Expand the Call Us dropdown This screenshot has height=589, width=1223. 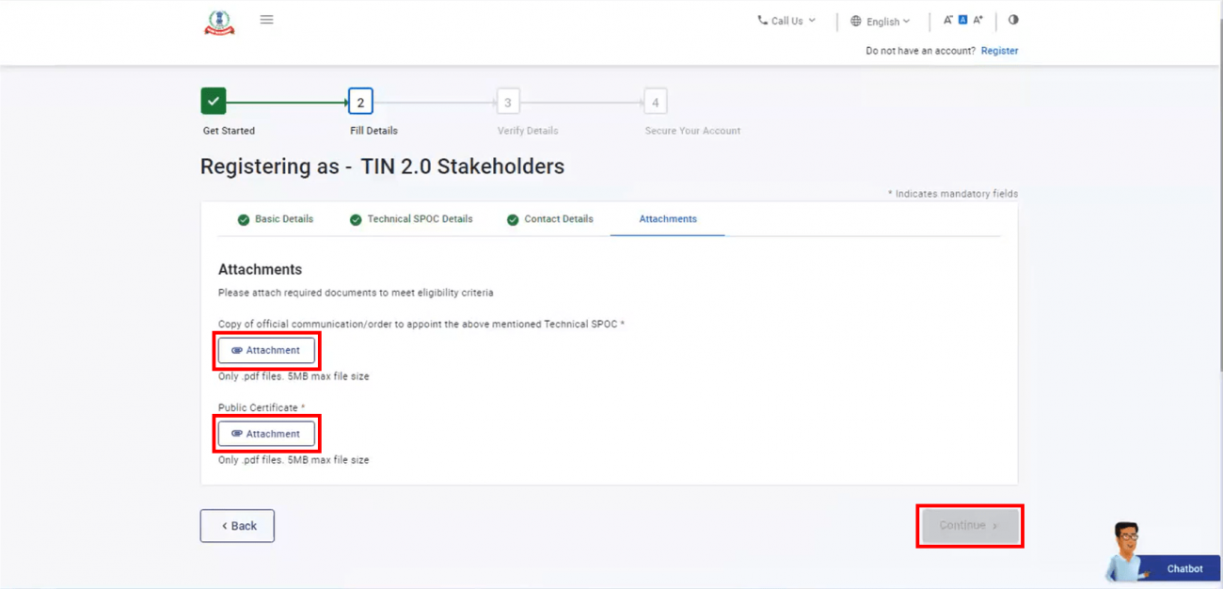point(786,21)
